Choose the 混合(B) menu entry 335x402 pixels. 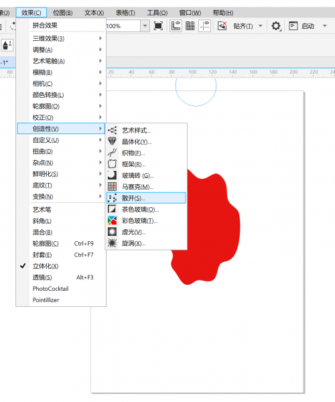tap(61, 232)
